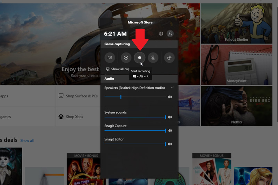Adjust the Snagit Capture volume slider
Viewport: 278px width, 185px height.
point(135,130)
